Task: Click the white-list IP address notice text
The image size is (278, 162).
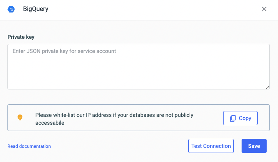Action: 114,115
